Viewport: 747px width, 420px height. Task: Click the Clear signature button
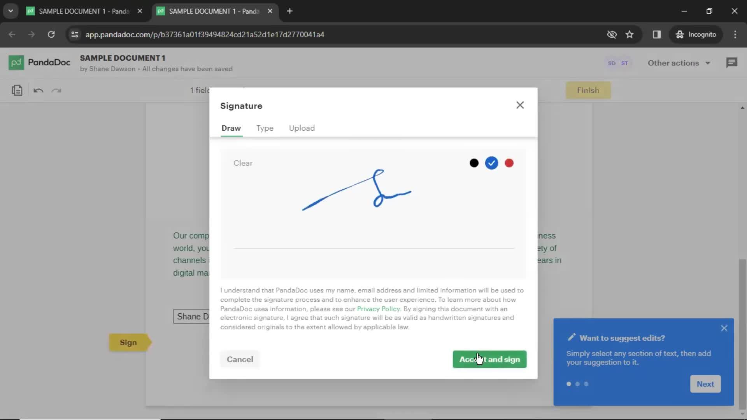tap(243, 163)
